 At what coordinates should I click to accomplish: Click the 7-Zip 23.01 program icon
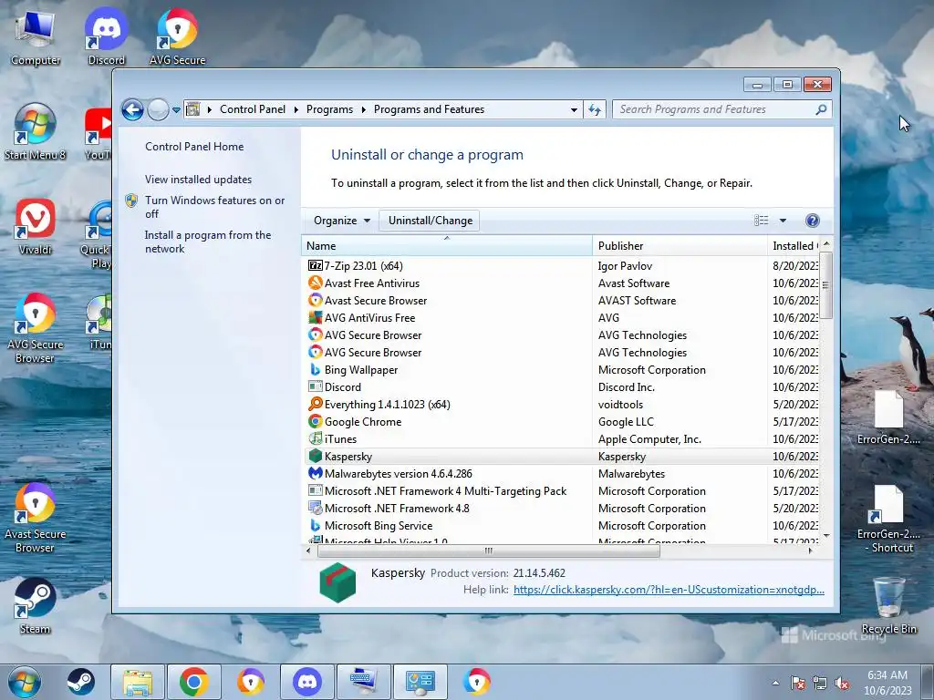pos(315,266)
